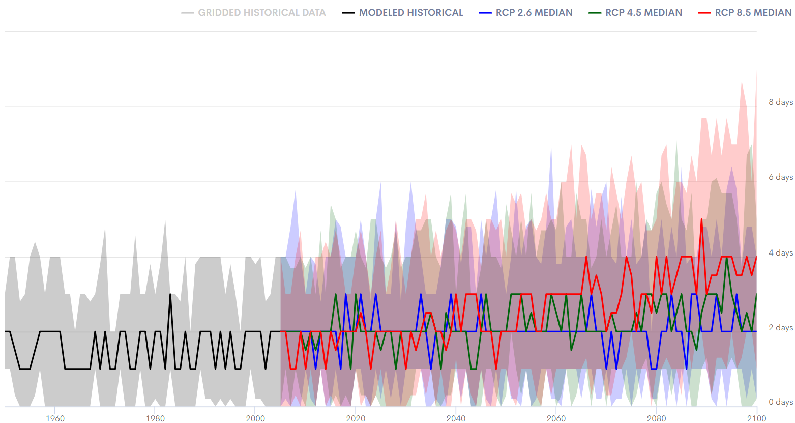Toggle the Gridded Historical Data legend entry
The width and height of the screenshot is (795, 423).
click(x=253, y=13)
